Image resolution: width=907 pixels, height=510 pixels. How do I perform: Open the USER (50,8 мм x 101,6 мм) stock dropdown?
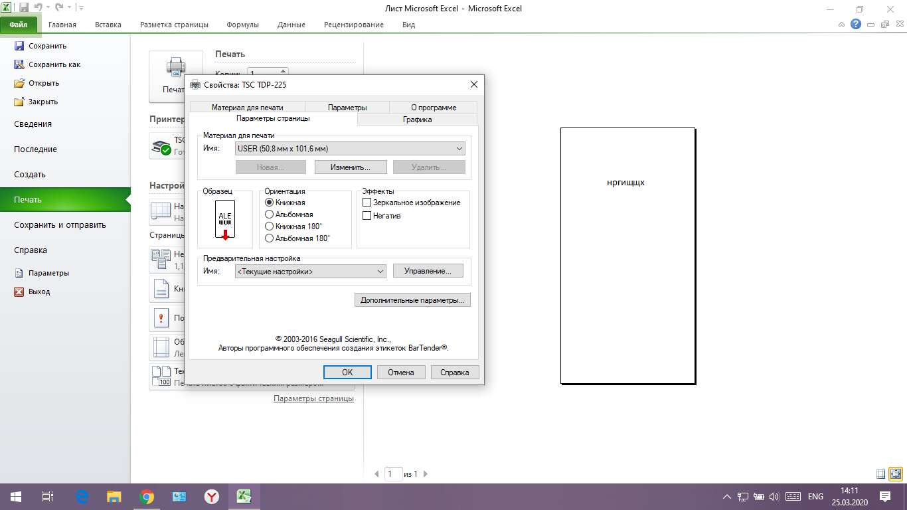point(350,149)
